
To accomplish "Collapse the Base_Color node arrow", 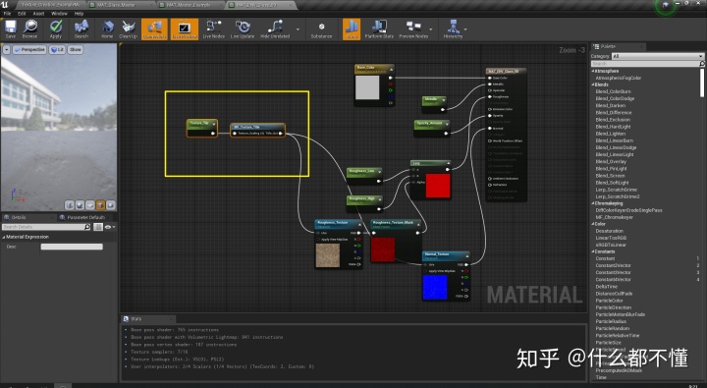I will [x=391, y=69].
